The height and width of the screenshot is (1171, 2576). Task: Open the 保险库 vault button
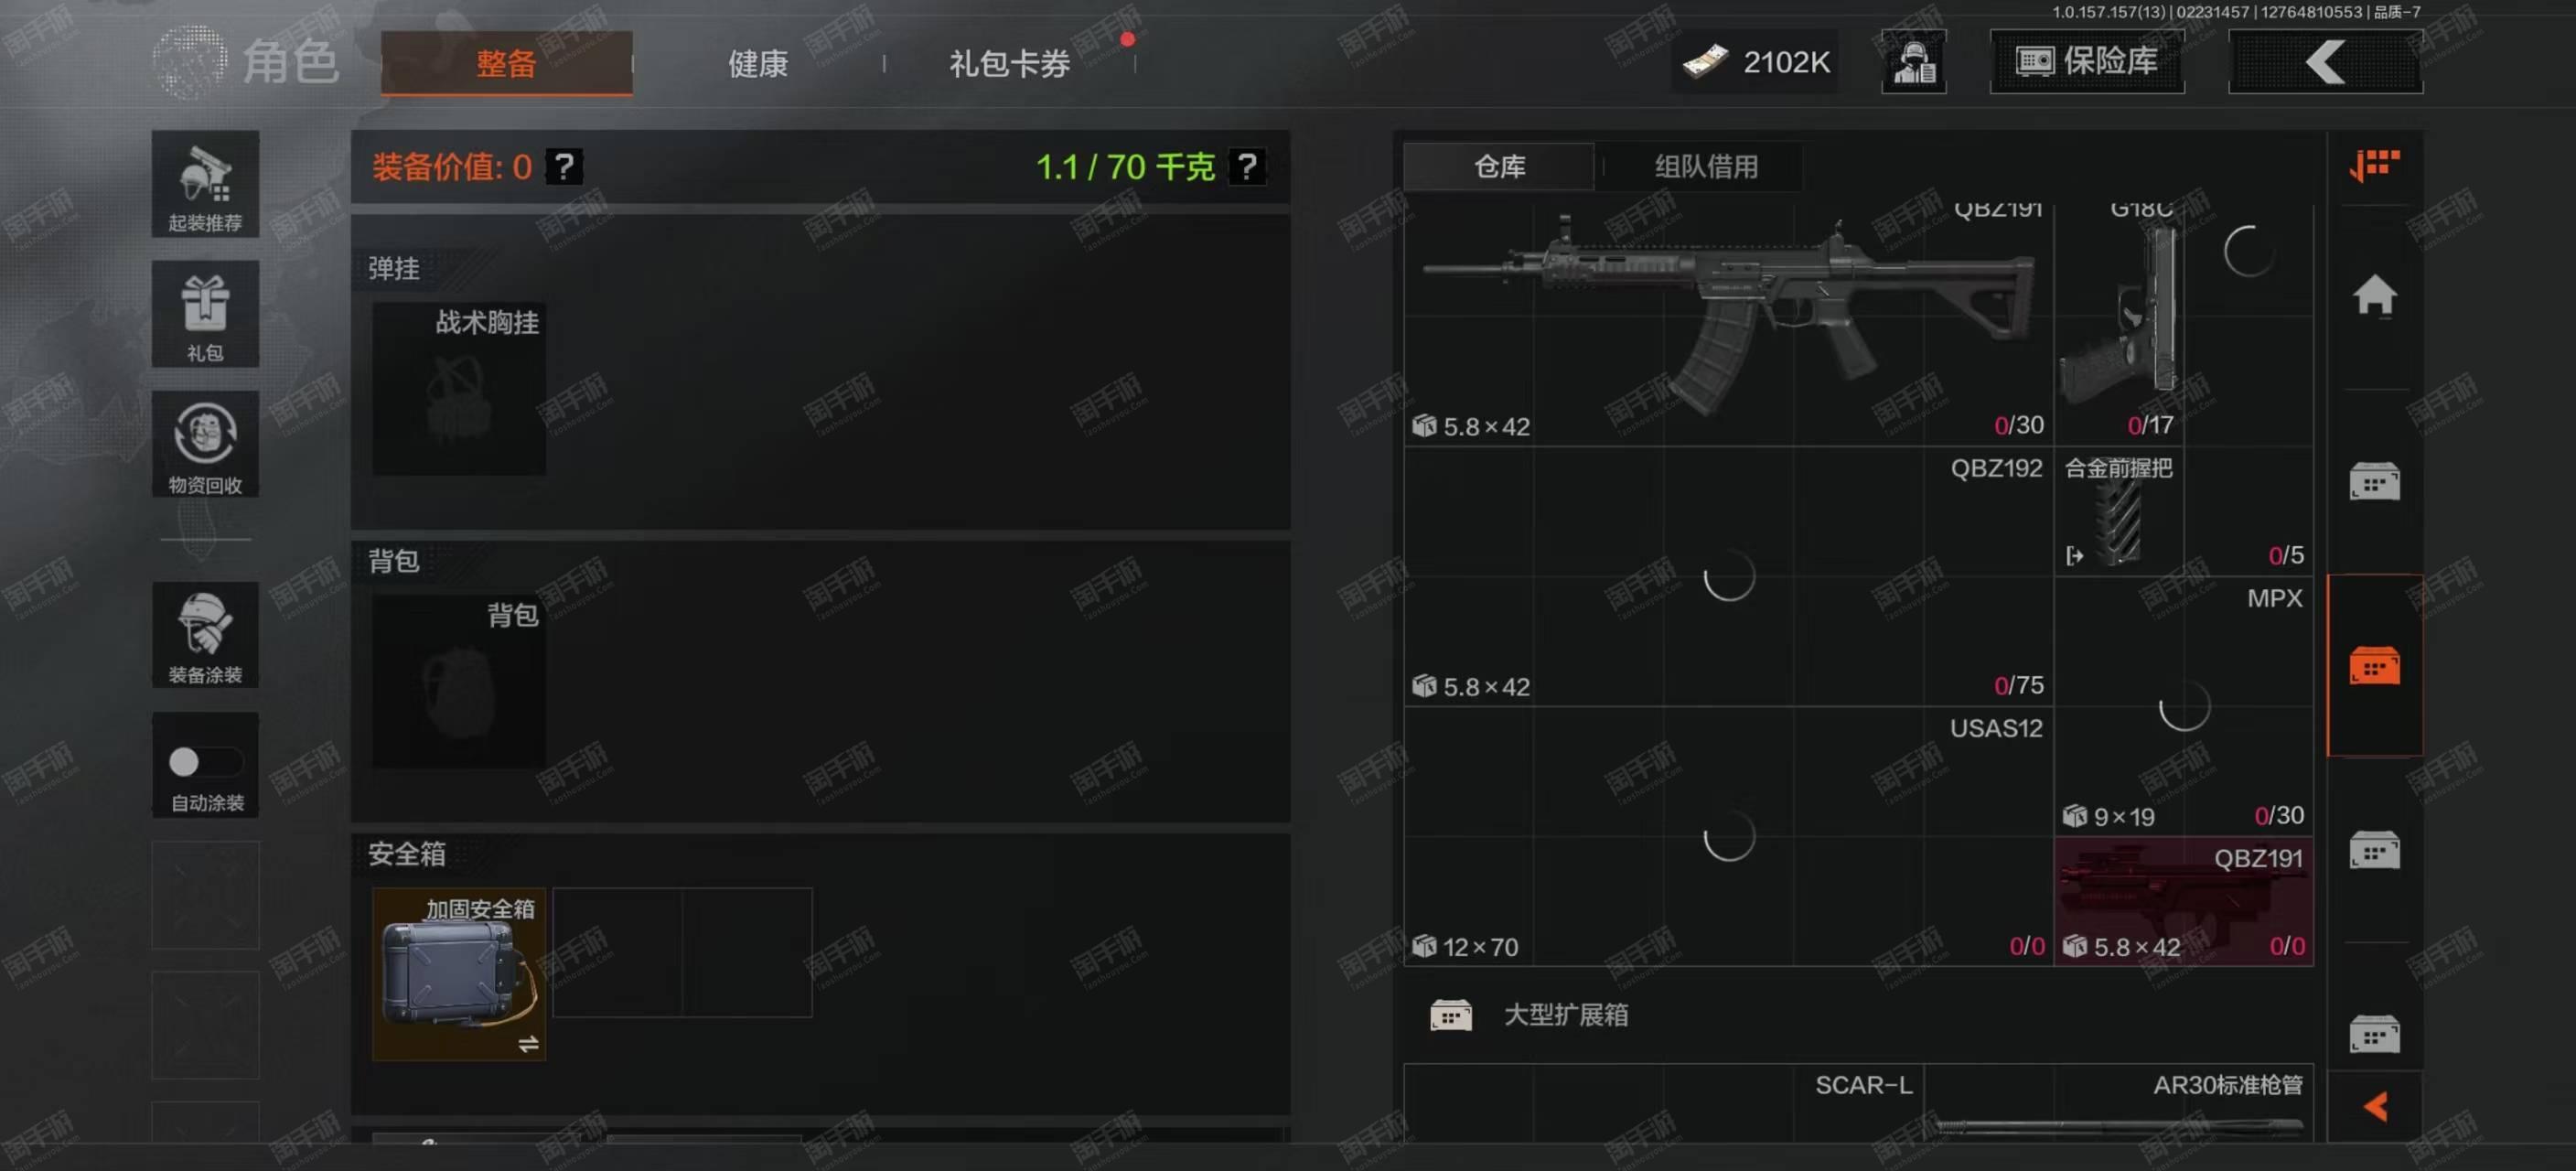pyautogui.click(x=2087, y=62)
